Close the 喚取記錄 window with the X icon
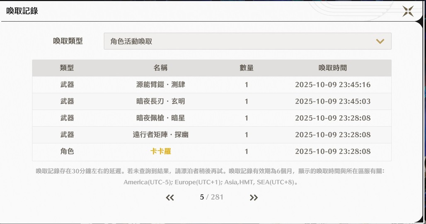Screen dimensions: 426x224 click(x=408, y=11)
